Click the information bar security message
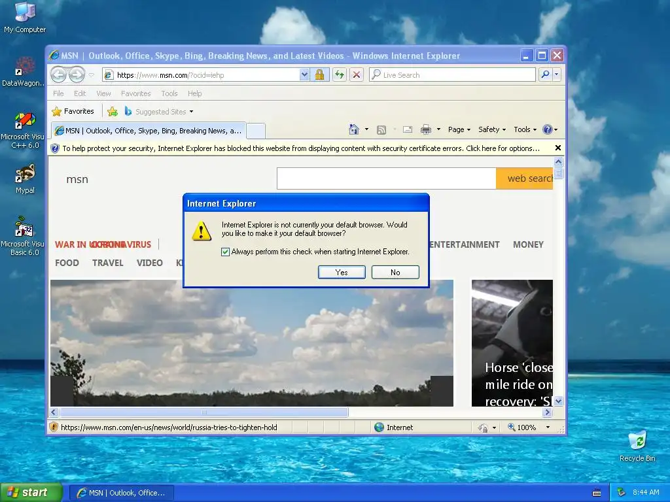The width and height of the screenshot is (670, 502). [301, 148]
